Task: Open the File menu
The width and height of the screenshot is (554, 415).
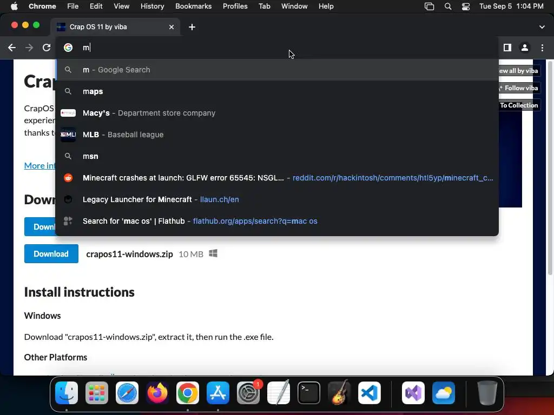Action: (x=73, y=6)
